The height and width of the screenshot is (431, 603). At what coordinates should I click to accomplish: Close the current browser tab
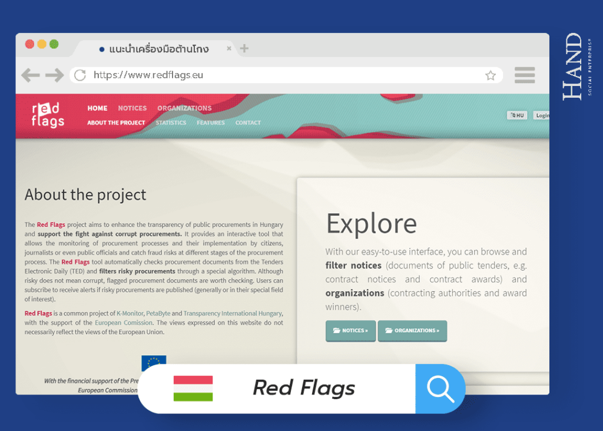229,48
